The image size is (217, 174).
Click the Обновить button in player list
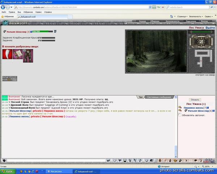(195, 100)
